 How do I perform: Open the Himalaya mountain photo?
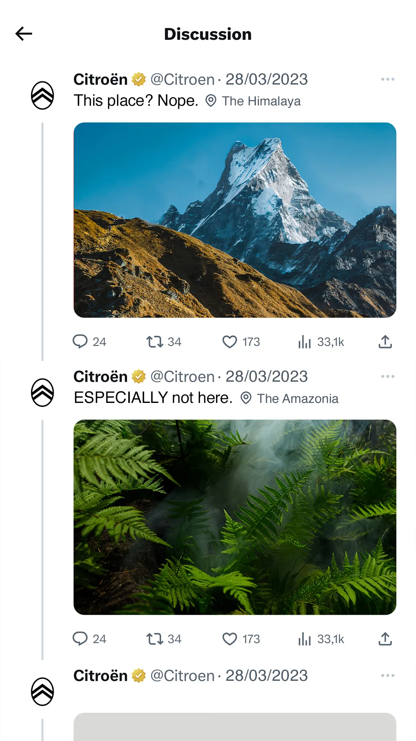pos(235,220)
